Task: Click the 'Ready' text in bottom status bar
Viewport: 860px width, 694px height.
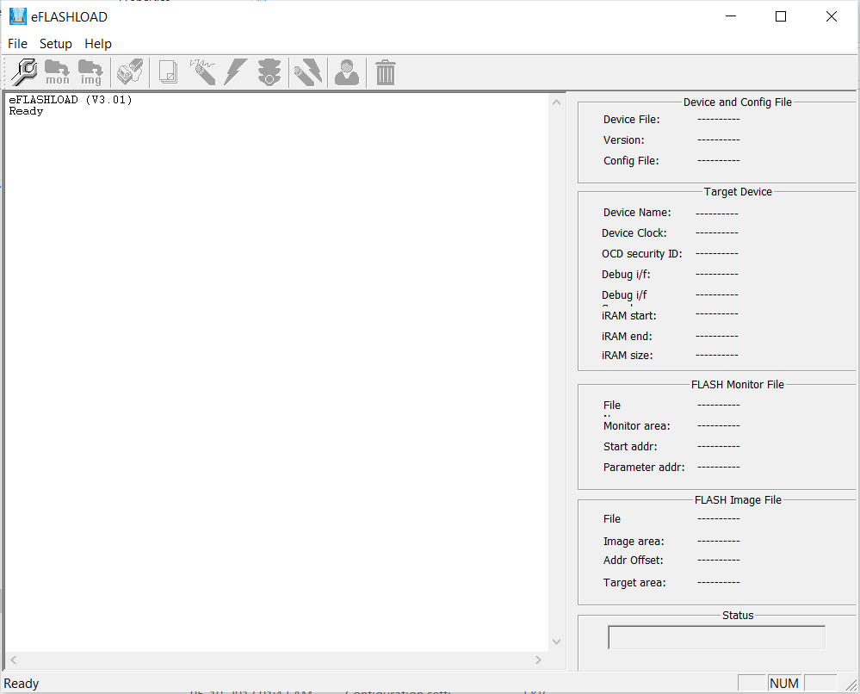Action: point(22,684)
